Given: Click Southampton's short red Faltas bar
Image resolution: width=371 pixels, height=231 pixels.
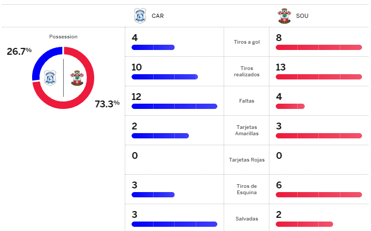Looking at the screenshot, I should click(290, 106).
